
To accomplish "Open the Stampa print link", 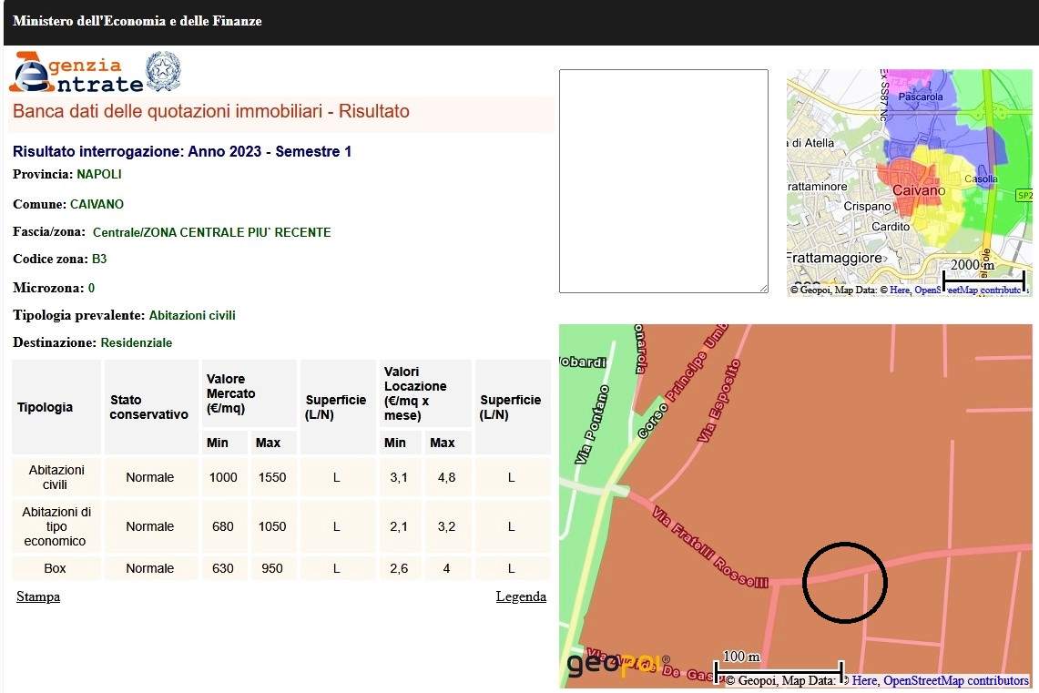I will [x=38, y=596].
